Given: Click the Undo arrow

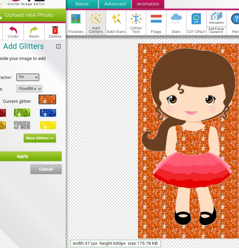Looking at the screenshot, I should pyautogui.click(x=13, y=32).
